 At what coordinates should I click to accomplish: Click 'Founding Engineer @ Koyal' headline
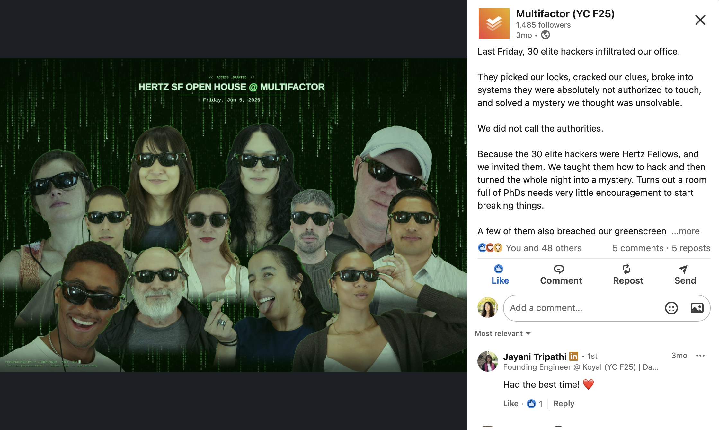(x=581, y=367)
